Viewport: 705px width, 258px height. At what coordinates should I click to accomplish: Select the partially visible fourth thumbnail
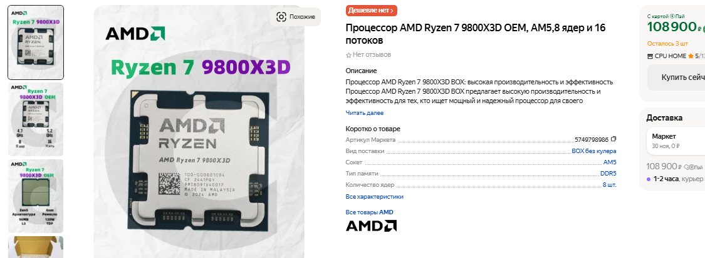point(35,247)
